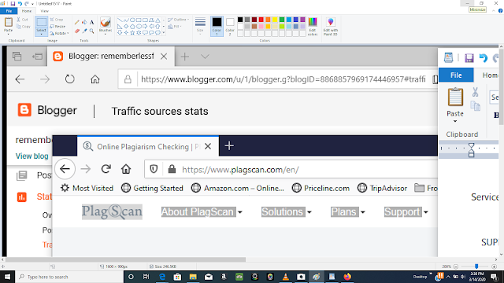
Task: Click the Save icon in title bar
Action: pyautogui.click(x=13, y=3)
